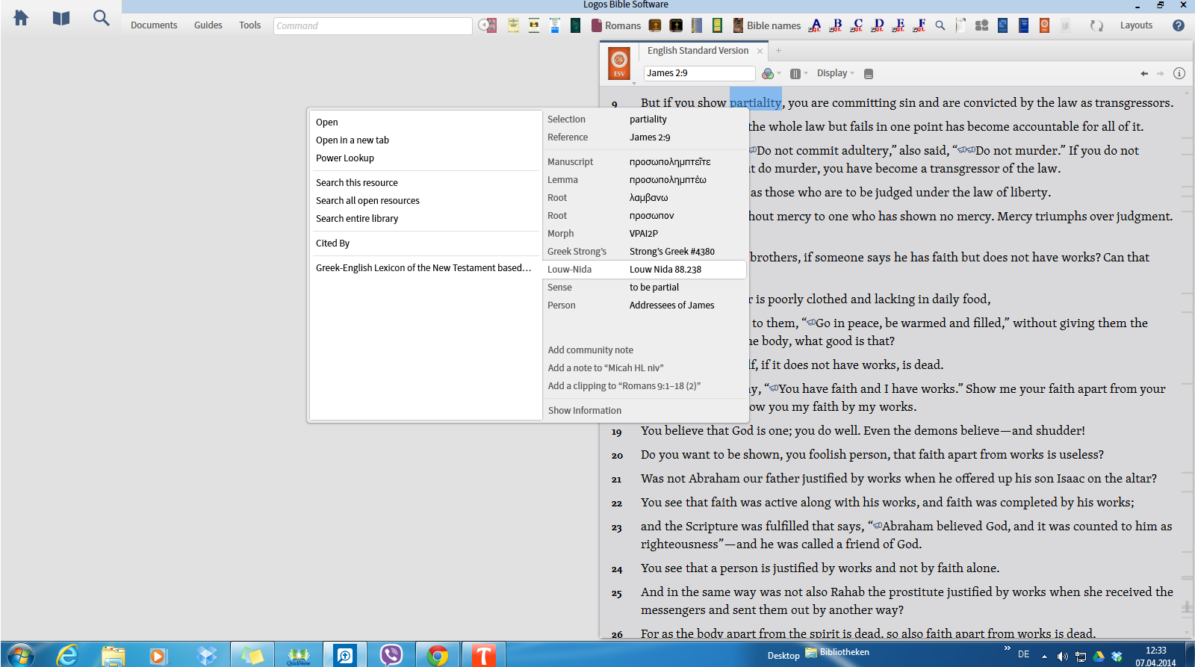Open the Guides menu

[208, 25]
